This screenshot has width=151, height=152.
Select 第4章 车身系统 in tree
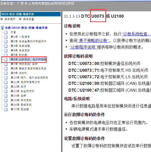[20, 50]
